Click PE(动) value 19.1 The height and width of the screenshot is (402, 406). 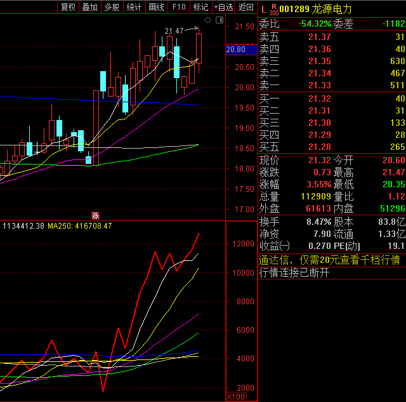[396, 246]
